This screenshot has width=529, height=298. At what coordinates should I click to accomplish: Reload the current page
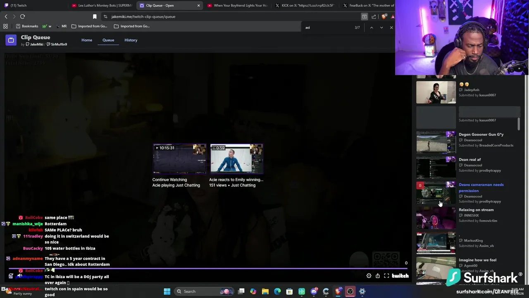[22, 17]
